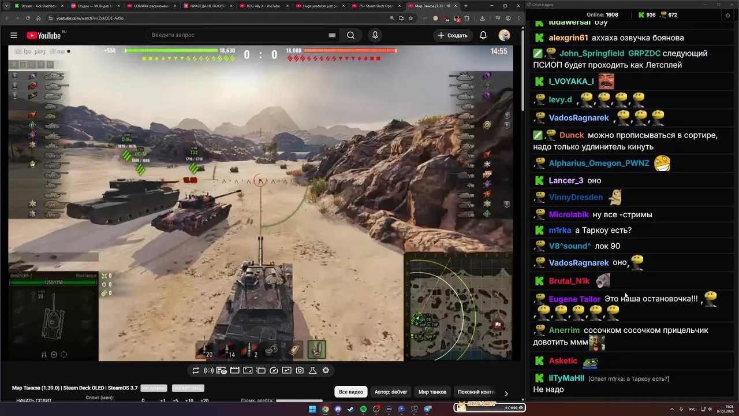This screenshot has width=739, height=416.
Task: Open browser downloads icon
Action: pos(482,18)
